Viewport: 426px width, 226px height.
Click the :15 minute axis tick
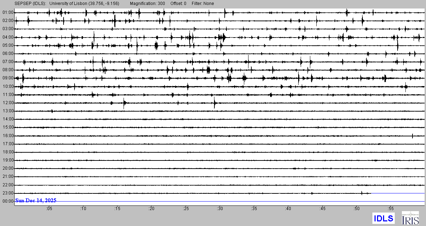tap(117, 209)
